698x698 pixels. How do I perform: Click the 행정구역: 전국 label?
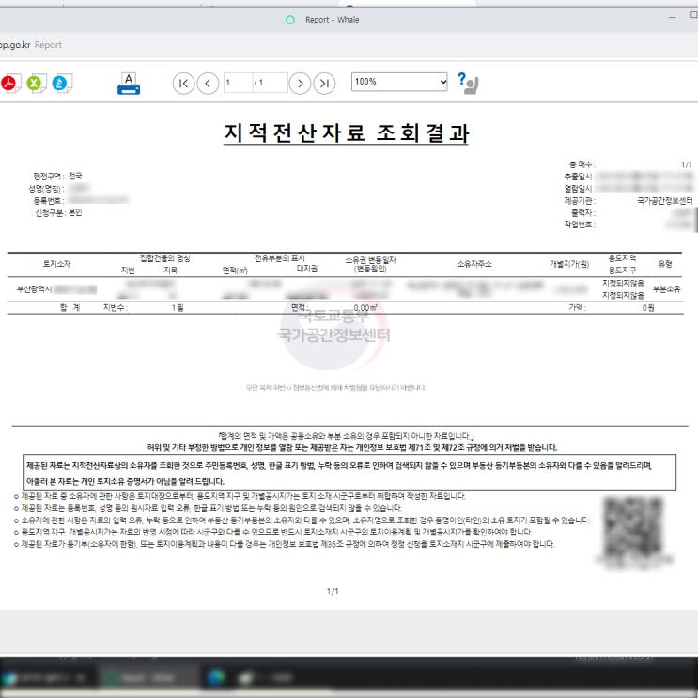tap(57, 177)
